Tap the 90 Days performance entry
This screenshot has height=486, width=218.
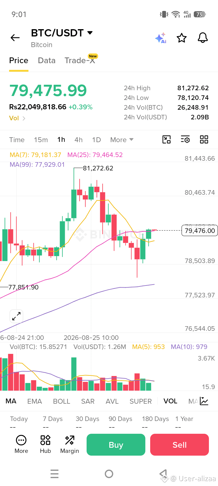(121, 423)
